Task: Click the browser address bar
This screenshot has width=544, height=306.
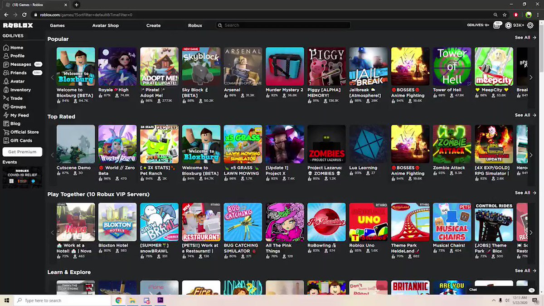Action: click(x=263, y=15)
